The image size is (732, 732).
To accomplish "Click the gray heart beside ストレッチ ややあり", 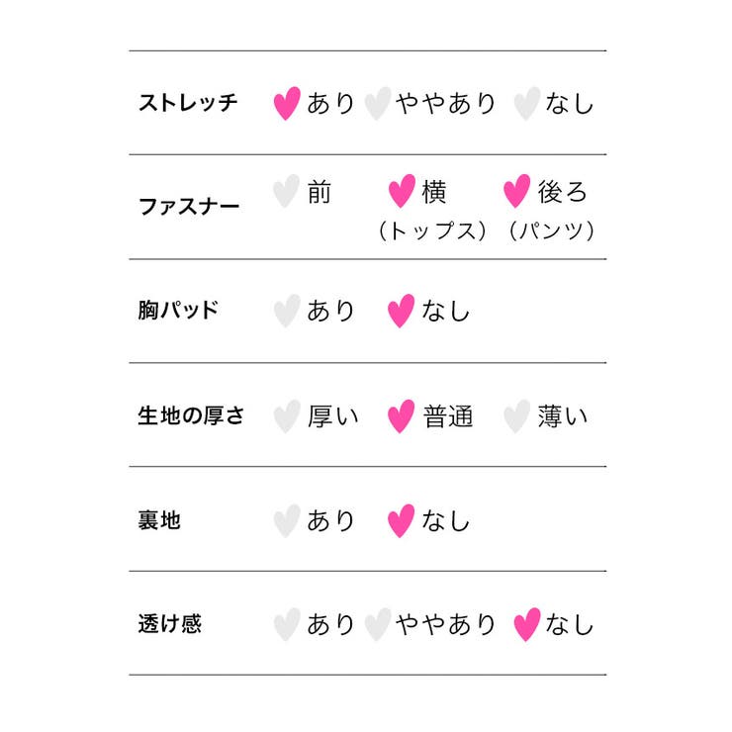I will [377, 103].
